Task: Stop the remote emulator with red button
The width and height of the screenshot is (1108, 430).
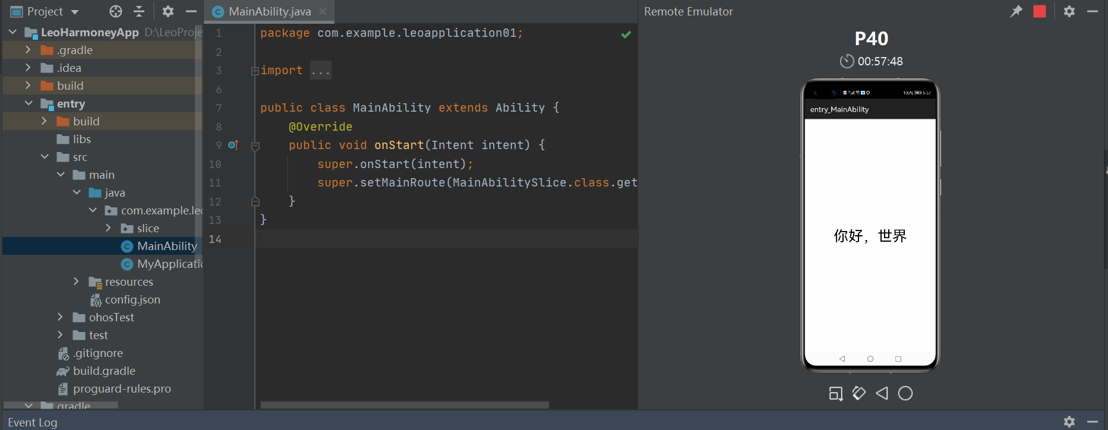Action: [x=1040, y=11]
